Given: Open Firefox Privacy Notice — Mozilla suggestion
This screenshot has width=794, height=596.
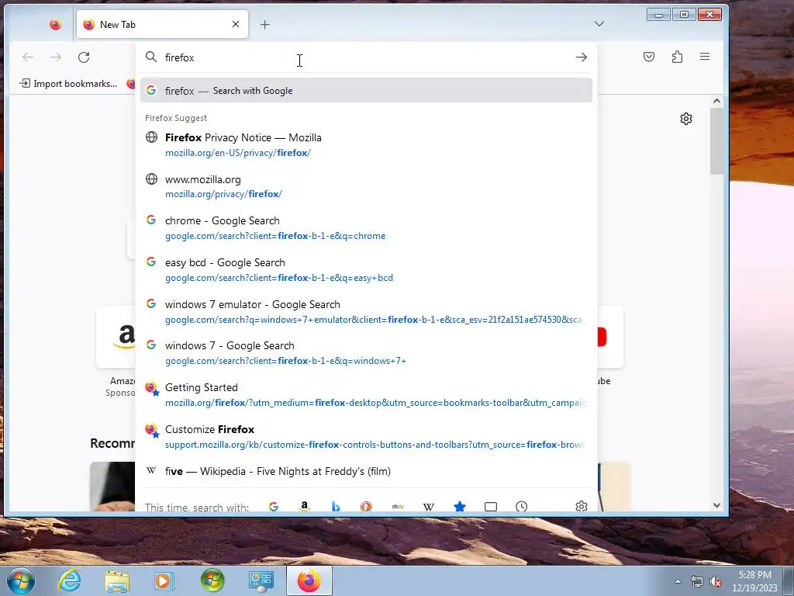Looking at the screenshot, I should click(366, 145).
